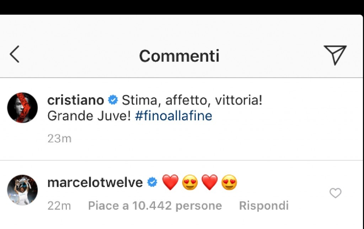Click the 23m timestamp under cristiano's caption

pos(59,138)
